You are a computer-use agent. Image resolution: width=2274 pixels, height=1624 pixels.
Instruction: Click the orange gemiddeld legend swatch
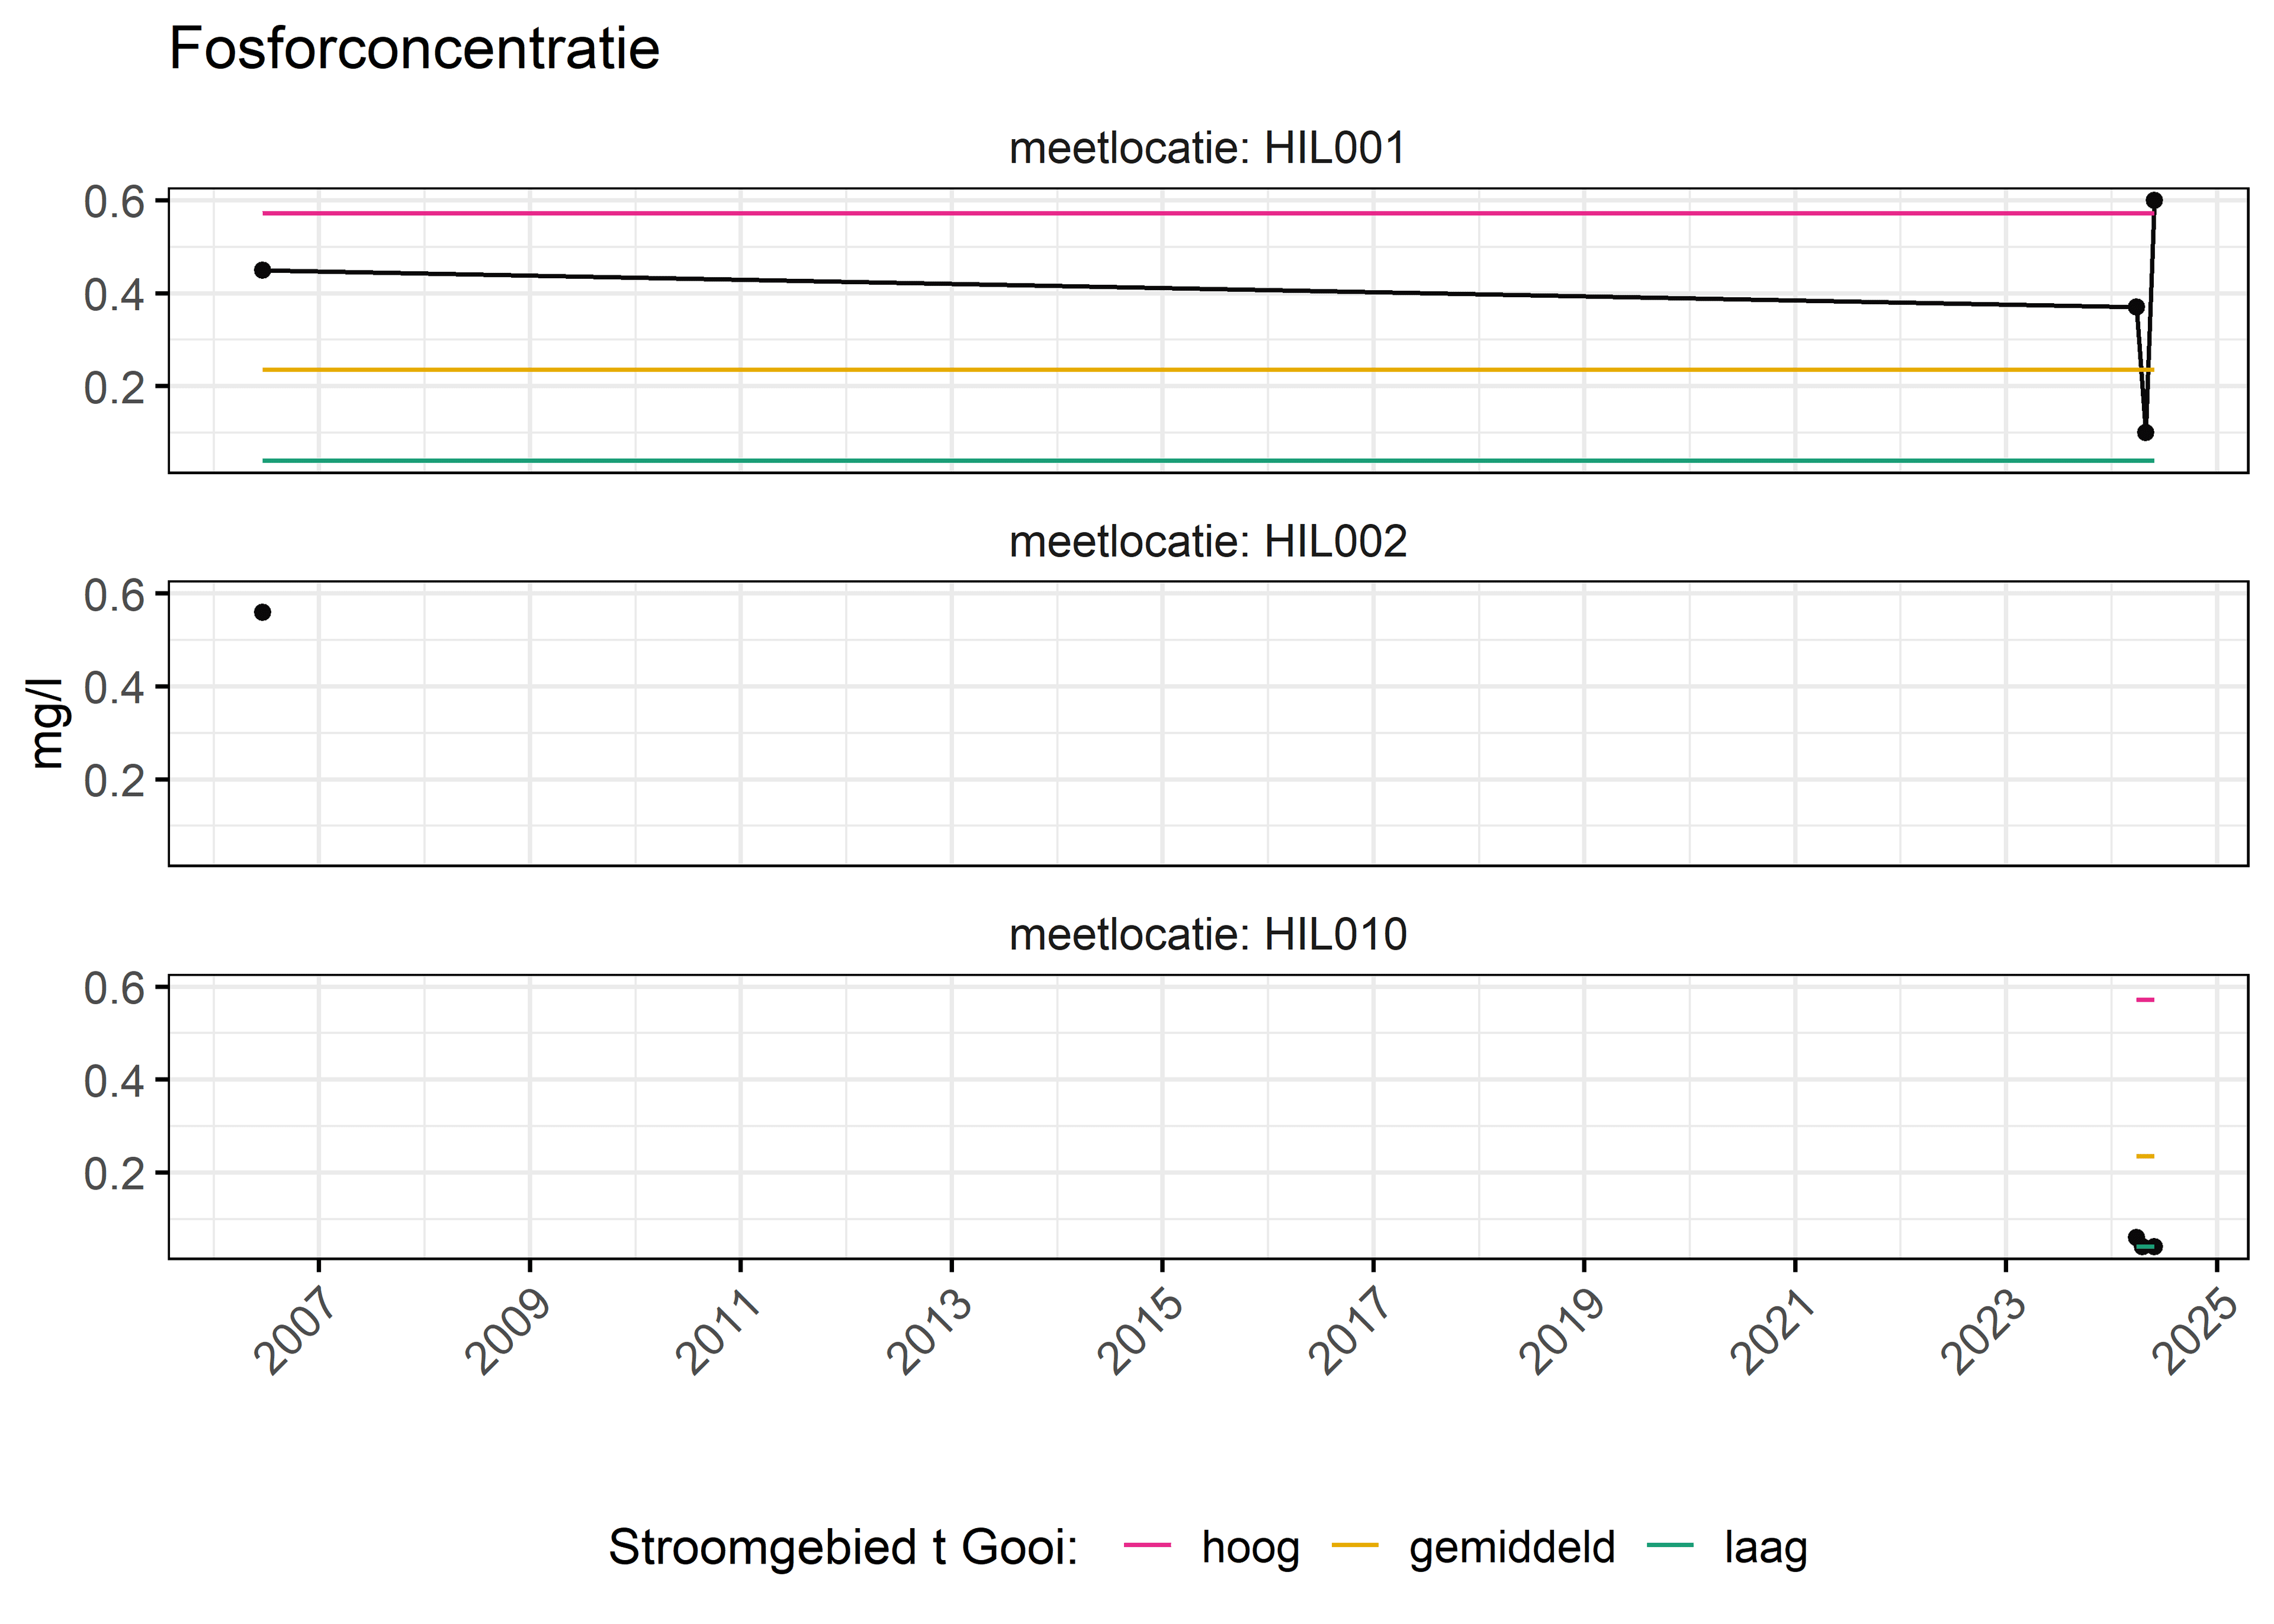click(x=1355, y=1545)
